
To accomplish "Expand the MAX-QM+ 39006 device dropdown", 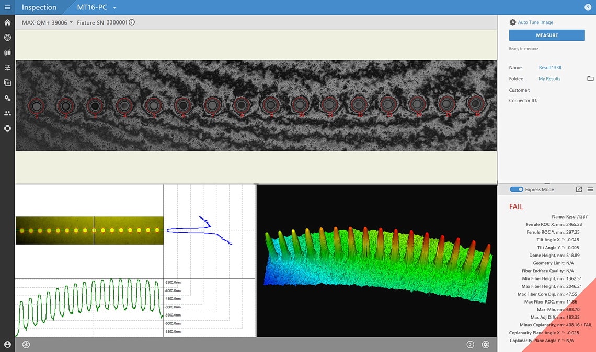I will pos(47,22).
